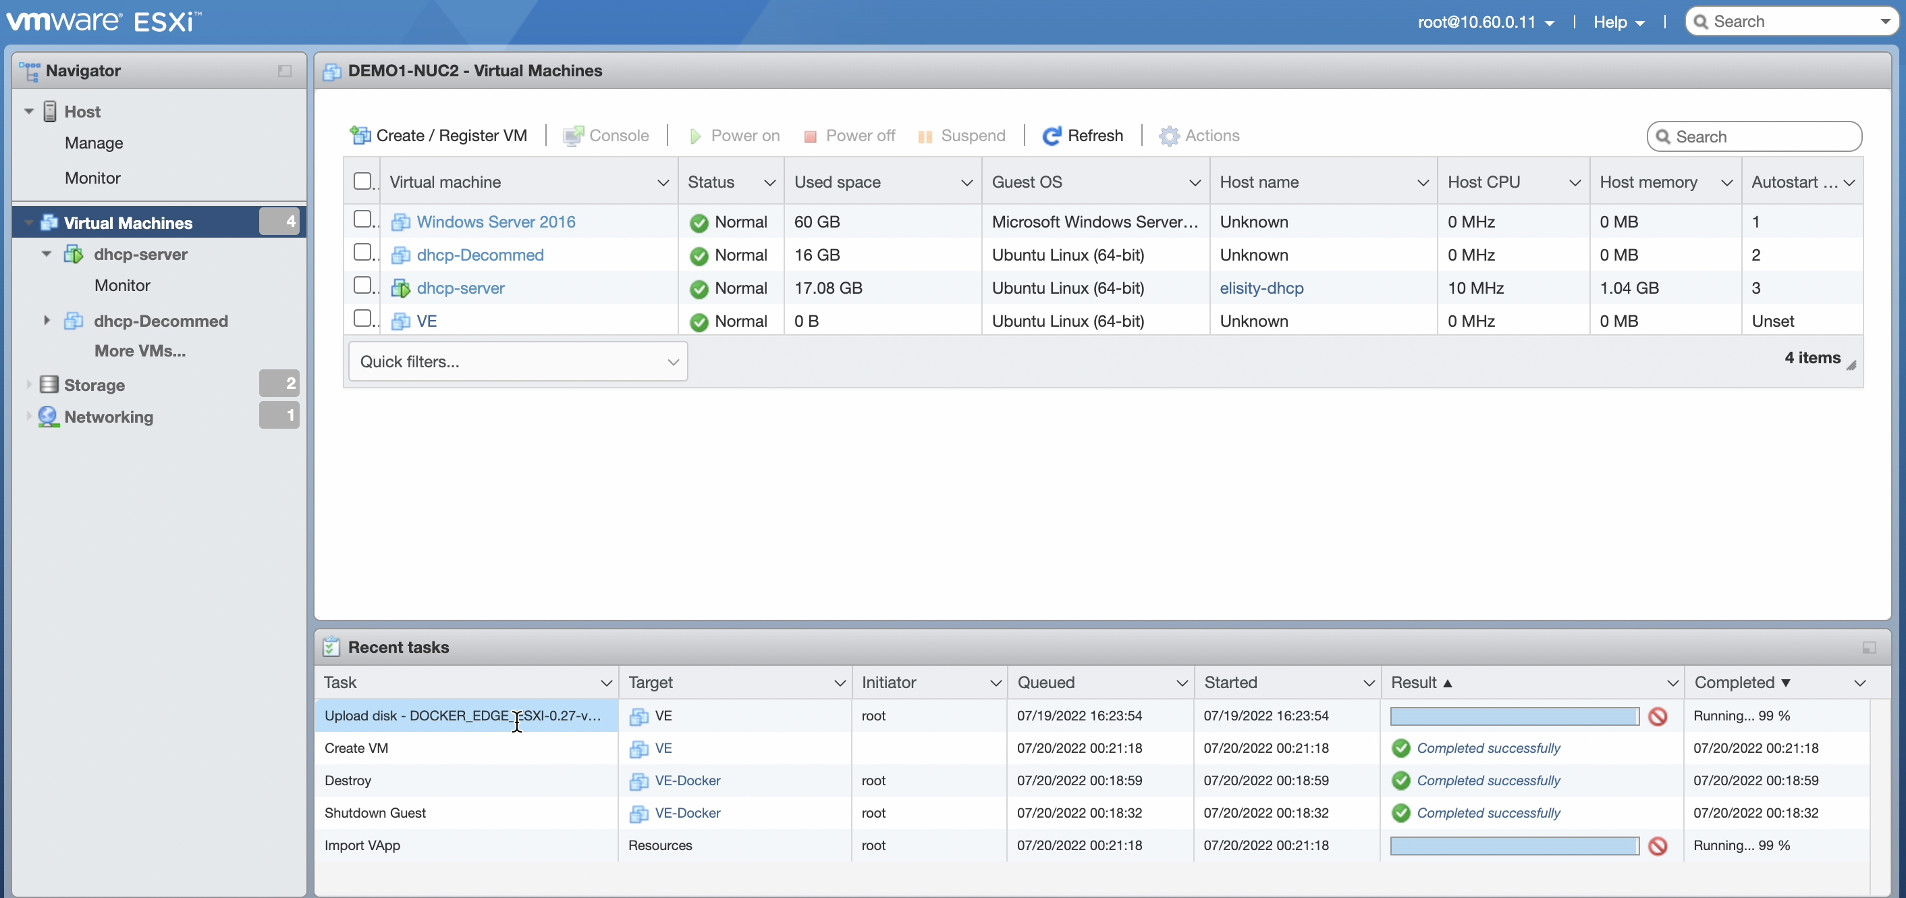The height and width of the screenshot is (898, 1906).
Task: Click the DEMO1-NUC2 Virtual Machines header icon
Action: (x=332, y=72)
